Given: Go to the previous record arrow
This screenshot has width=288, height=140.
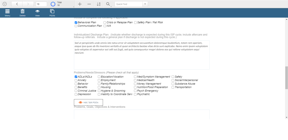Looking at the screenshot, I should 17,4.
